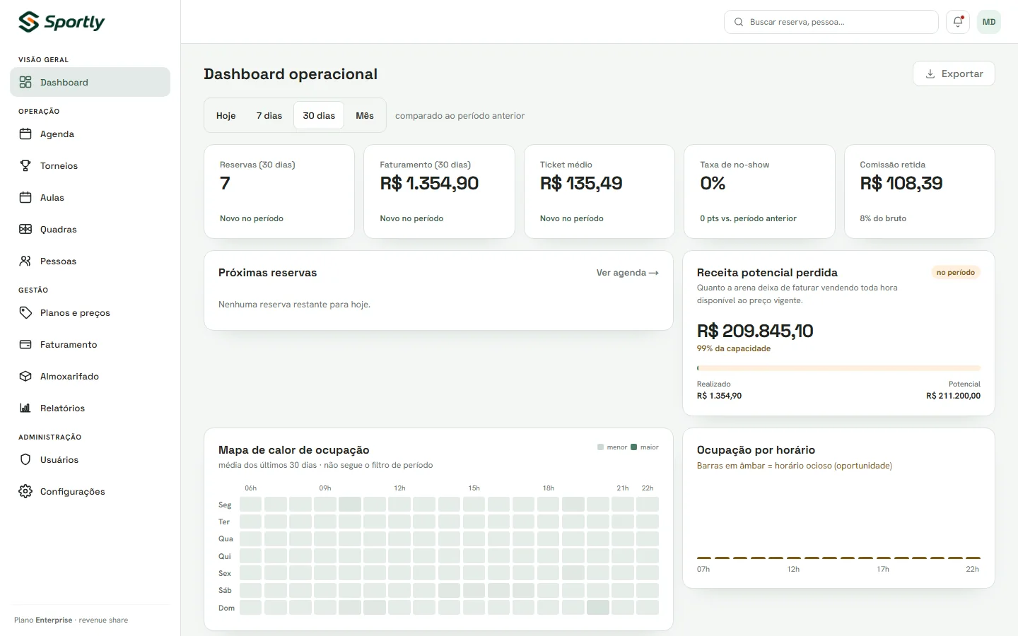Follow the Ver agenda link
The width and height of the screenshot is (1018, 636).
coord(628,273)
